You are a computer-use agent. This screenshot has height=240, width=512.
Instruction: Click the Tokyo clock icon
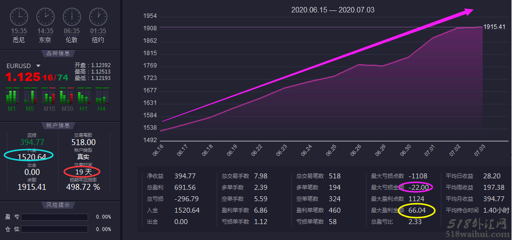pos(45,16)
